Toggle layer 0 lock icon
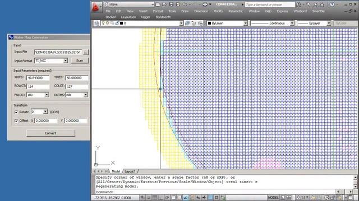The height and width of the screenshot is (201, 359). point(117,23)
